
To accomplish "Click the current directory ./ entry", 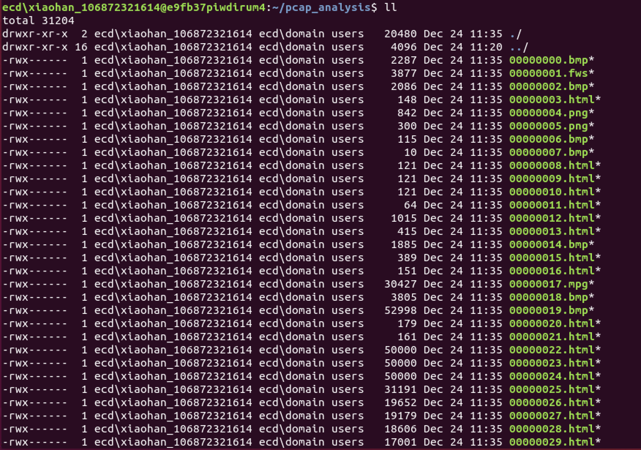I will click(516, 34).
